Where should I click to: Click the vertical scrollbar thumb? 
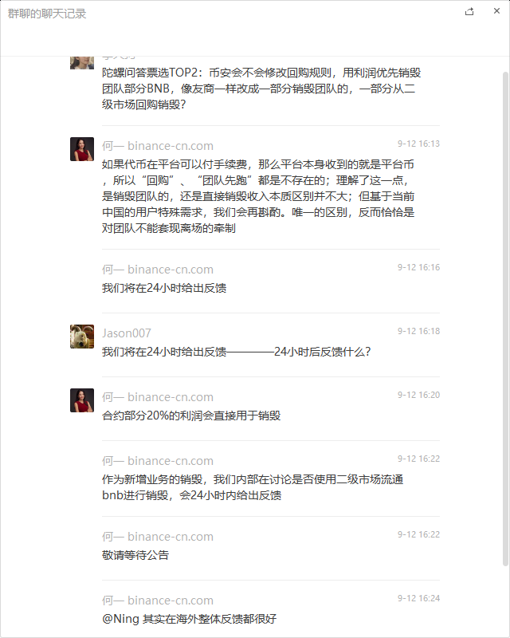[505, 318]
